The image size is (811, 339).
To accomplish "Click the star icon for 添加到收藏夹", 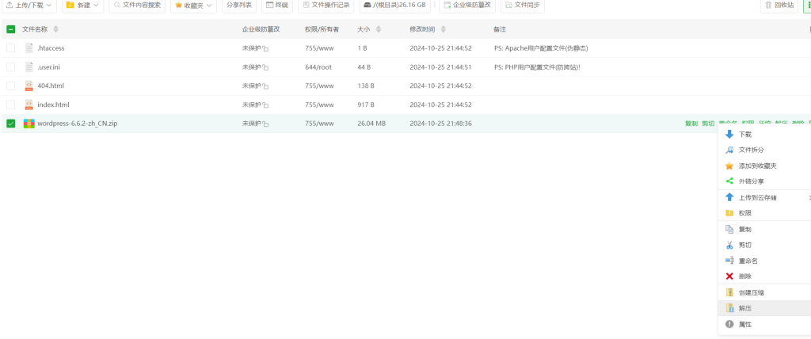I will pyautogui.click(x=729, y=166).
